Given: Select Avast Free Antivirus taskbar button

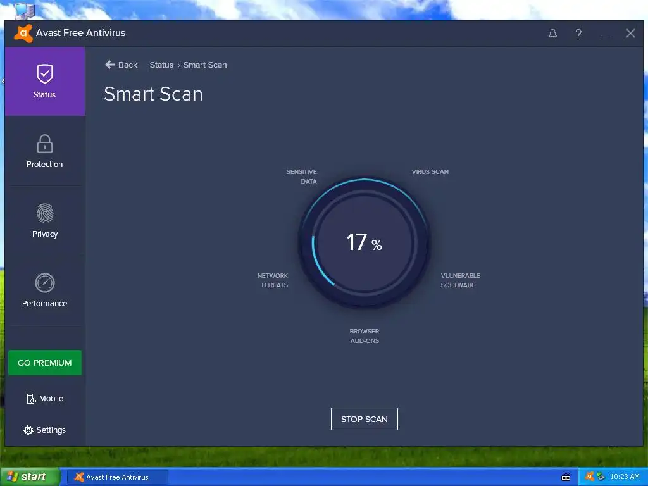Looking at the screenshot, I should click(117, 477).
